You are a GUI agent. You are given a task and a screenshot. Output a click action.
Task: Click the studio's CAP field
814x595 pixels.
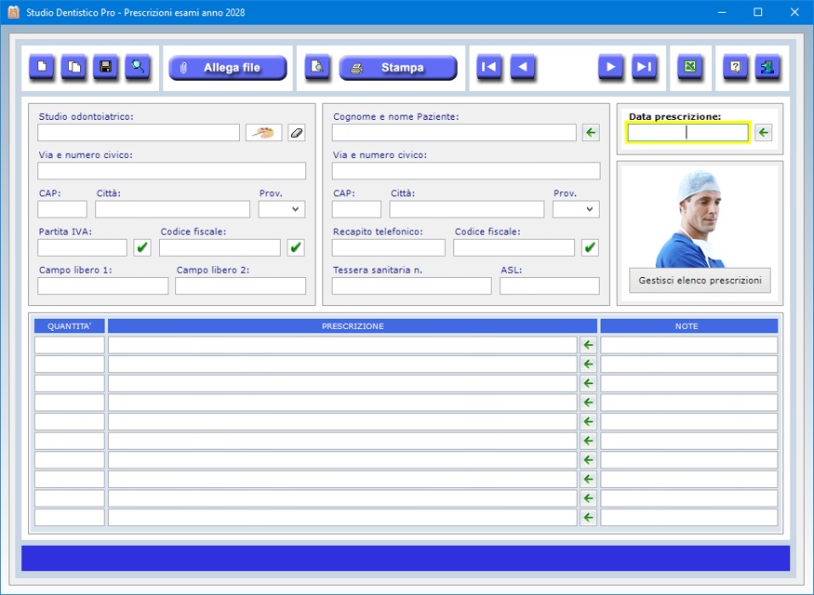click(62, 209)
